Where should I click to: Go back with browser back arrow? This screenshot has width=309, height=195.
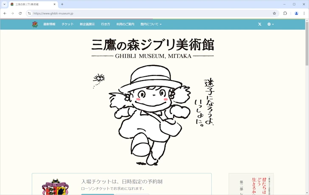pyautogui.click(x=5, y=14)
